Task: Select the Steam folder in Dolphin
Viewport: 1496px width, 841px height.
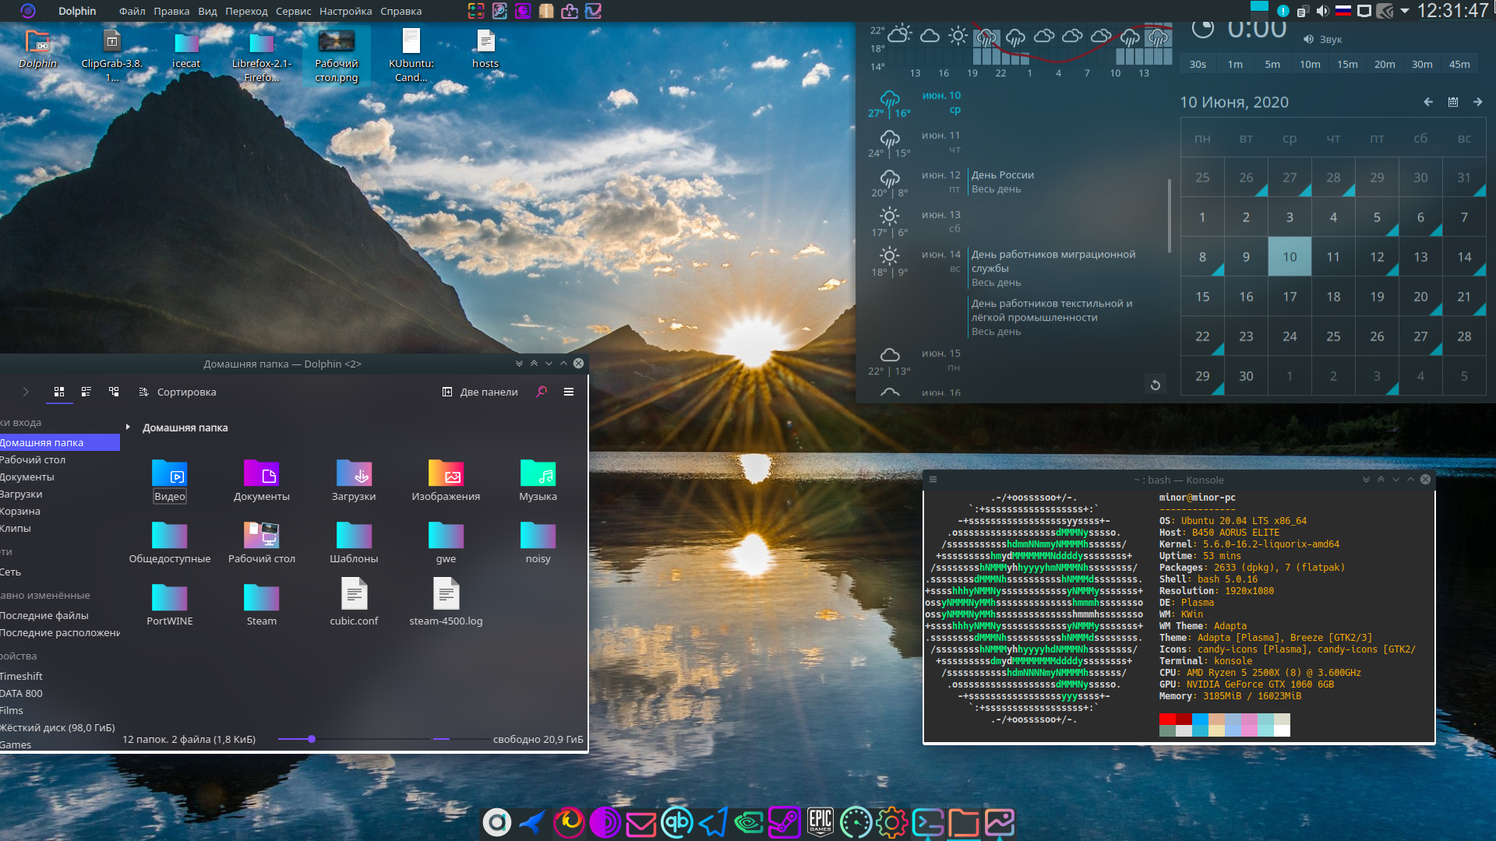Action: point(261,605)
